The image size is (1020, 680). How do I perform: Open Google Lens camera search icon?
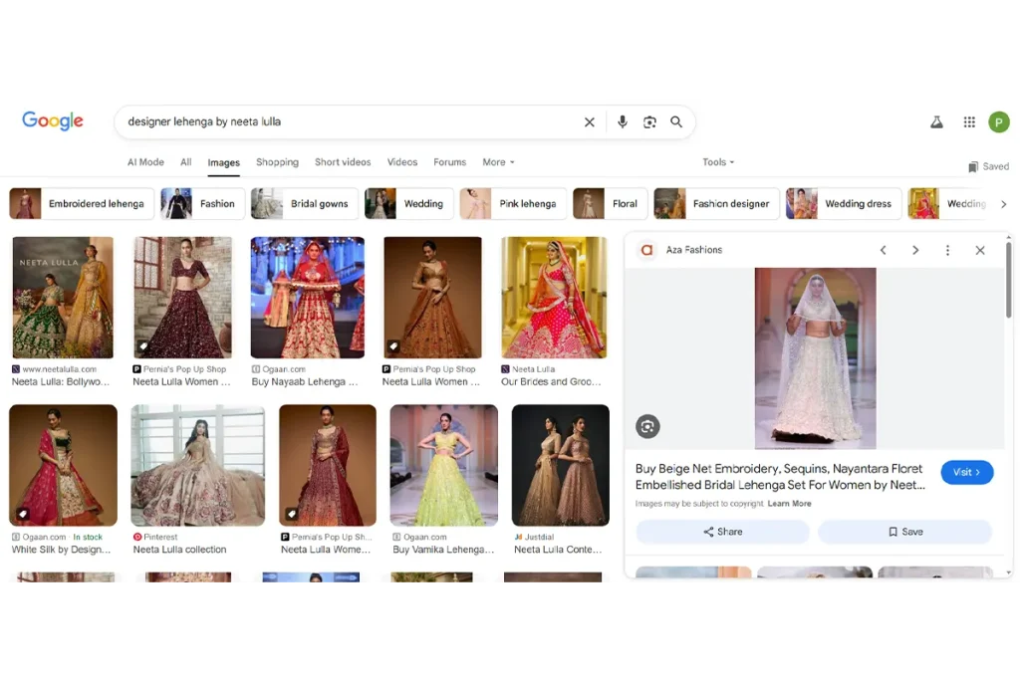click(649, 122)
